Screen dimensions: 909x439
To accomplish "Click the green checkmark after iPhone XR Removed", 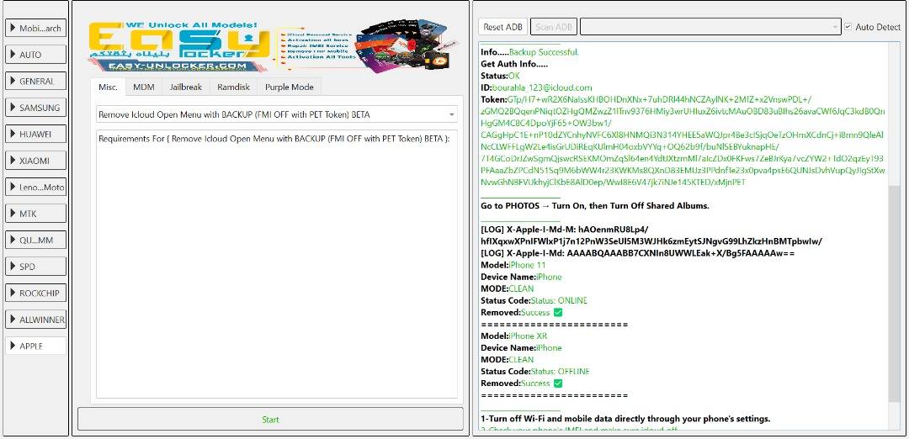I will [x=558, y=383].
